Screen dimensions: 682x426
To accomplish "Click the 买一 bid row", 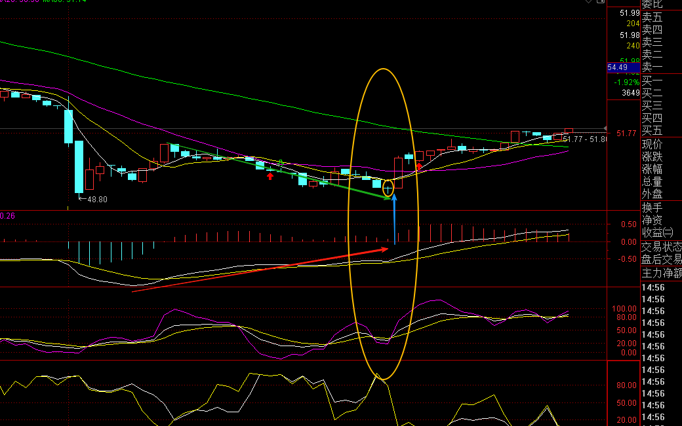I will (x=652, y=80).
